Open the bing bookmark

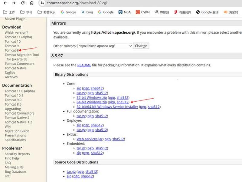(x=87, y=12)
